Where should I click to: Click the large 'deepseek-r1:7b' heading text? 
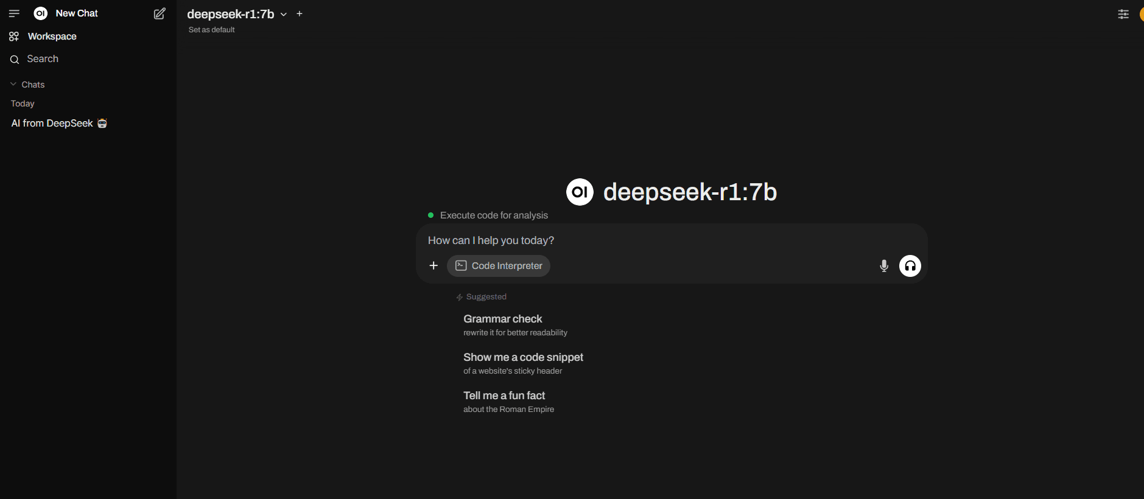tap(690, 192)
